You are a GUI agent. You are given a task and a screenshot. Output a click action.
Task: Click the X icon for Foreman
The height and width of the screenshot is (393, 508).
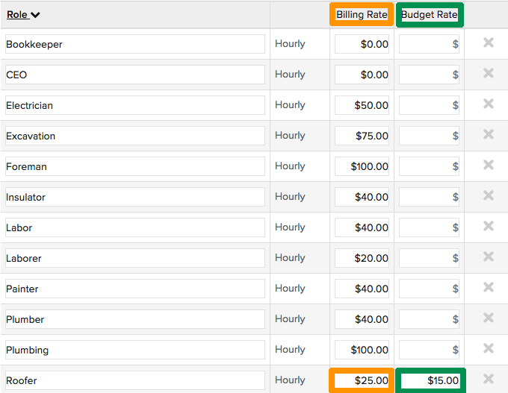click(x=489, y=165)
